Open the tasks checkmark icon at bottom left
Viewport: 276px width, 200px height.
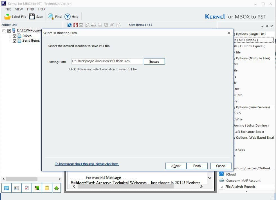point(26,188)
